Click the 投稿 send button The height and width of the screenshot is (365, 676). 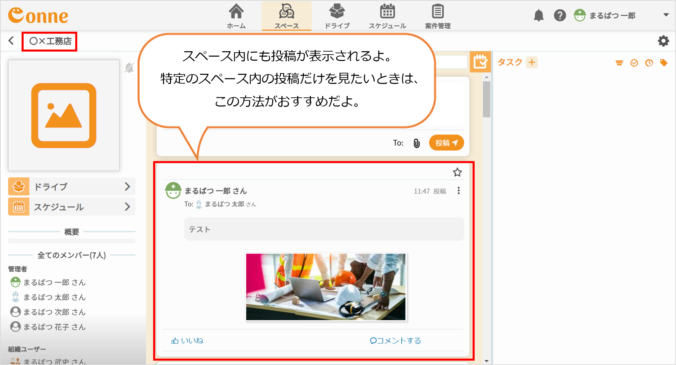[x=446, y=143]
